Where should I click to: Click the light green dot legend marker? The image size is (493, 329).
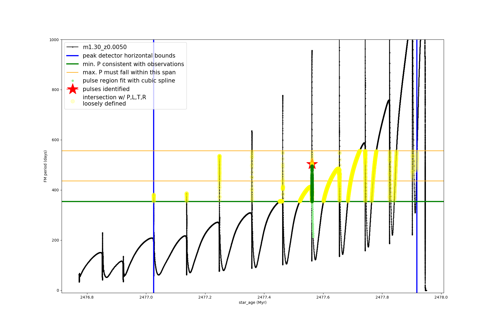tap(73, 81)
